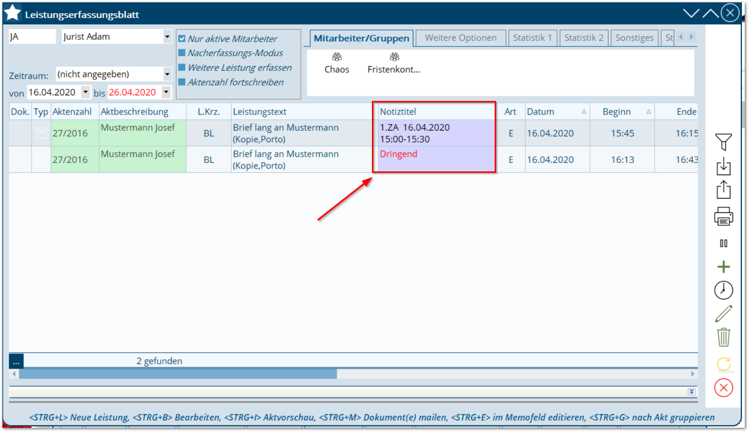Click the memo text field at bottom
Screen dimensions: 749x432
coord(348,392)
